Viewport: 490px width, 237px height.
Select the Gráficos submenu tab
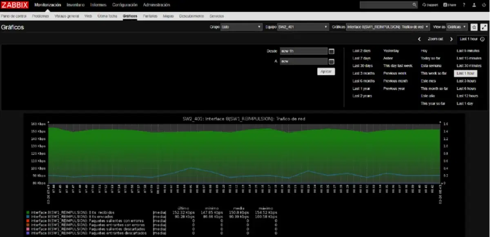tap(130, 16)
